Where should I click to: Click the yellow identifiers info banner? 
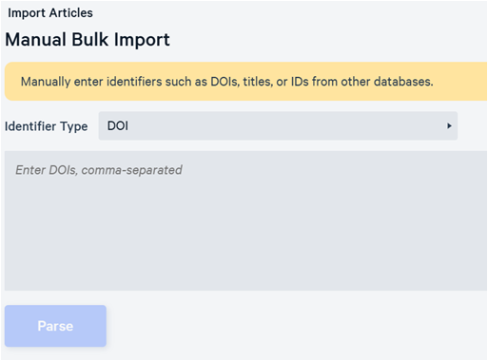point(246,82)
